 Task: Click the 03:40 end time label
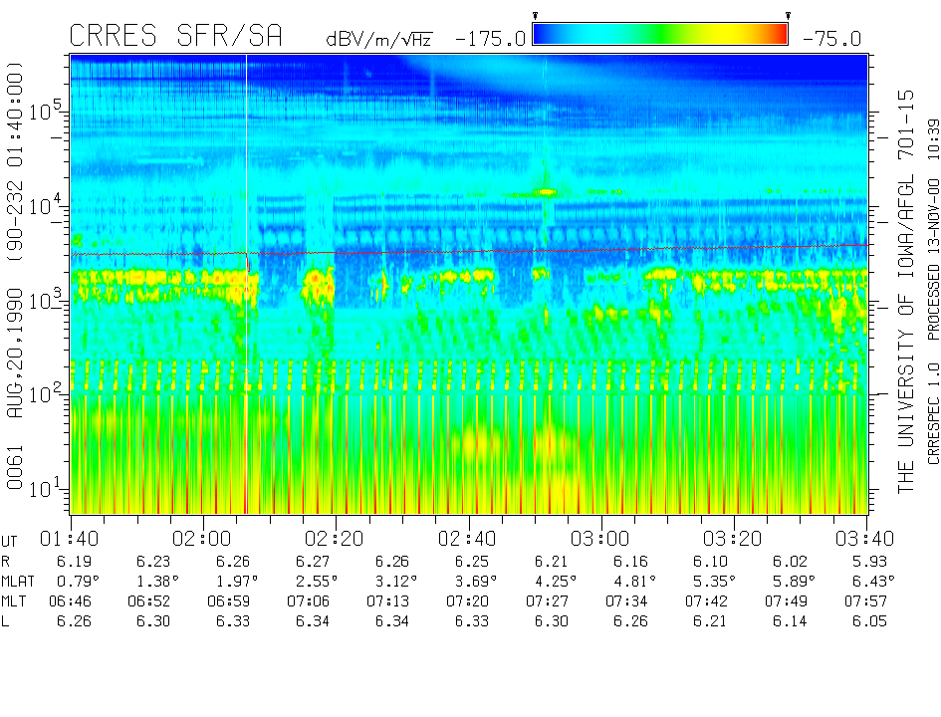click(x=866, y=539)
